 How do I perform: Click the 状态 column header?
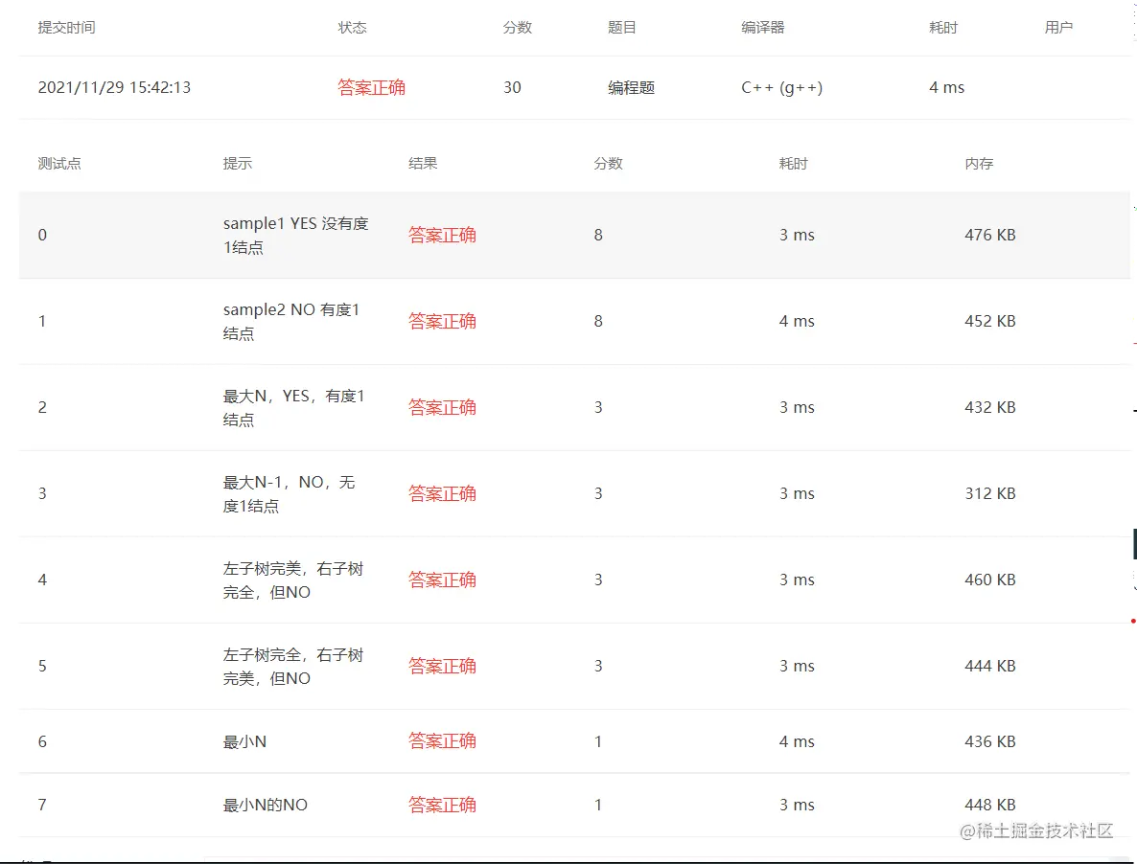click(x=354, y=28)
